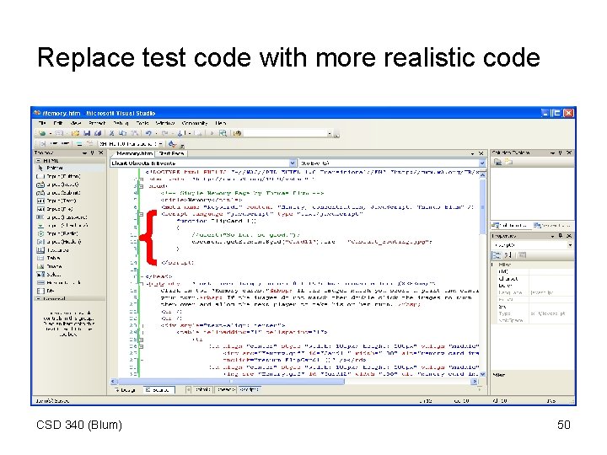
Task: Open the Toolbox window position dropdown arrow
Action: coord(84,153)
